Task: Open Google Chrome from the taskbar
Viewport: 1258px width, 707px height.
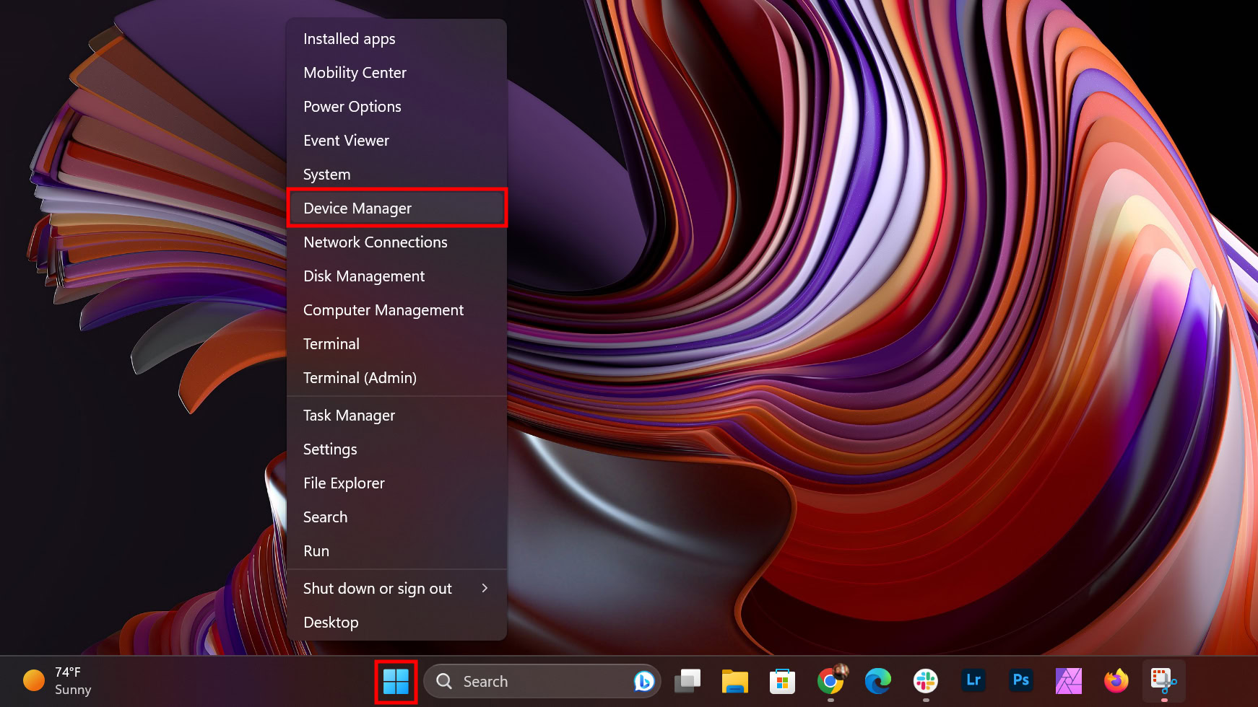Action: pyautogui.click(x=830, y=681)
